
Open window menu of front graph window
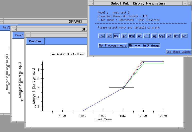point(28,35)
